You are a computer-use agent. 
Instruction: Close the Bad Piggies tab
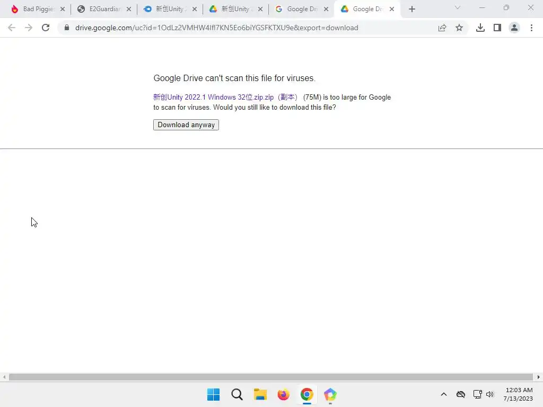63,9
